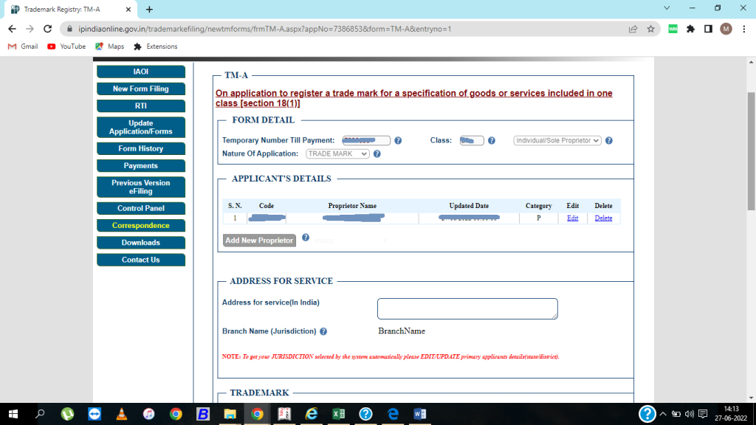Click help icon next to Add New Proprietor
This screenshot has width=756, height=425.
coord(306,238)
